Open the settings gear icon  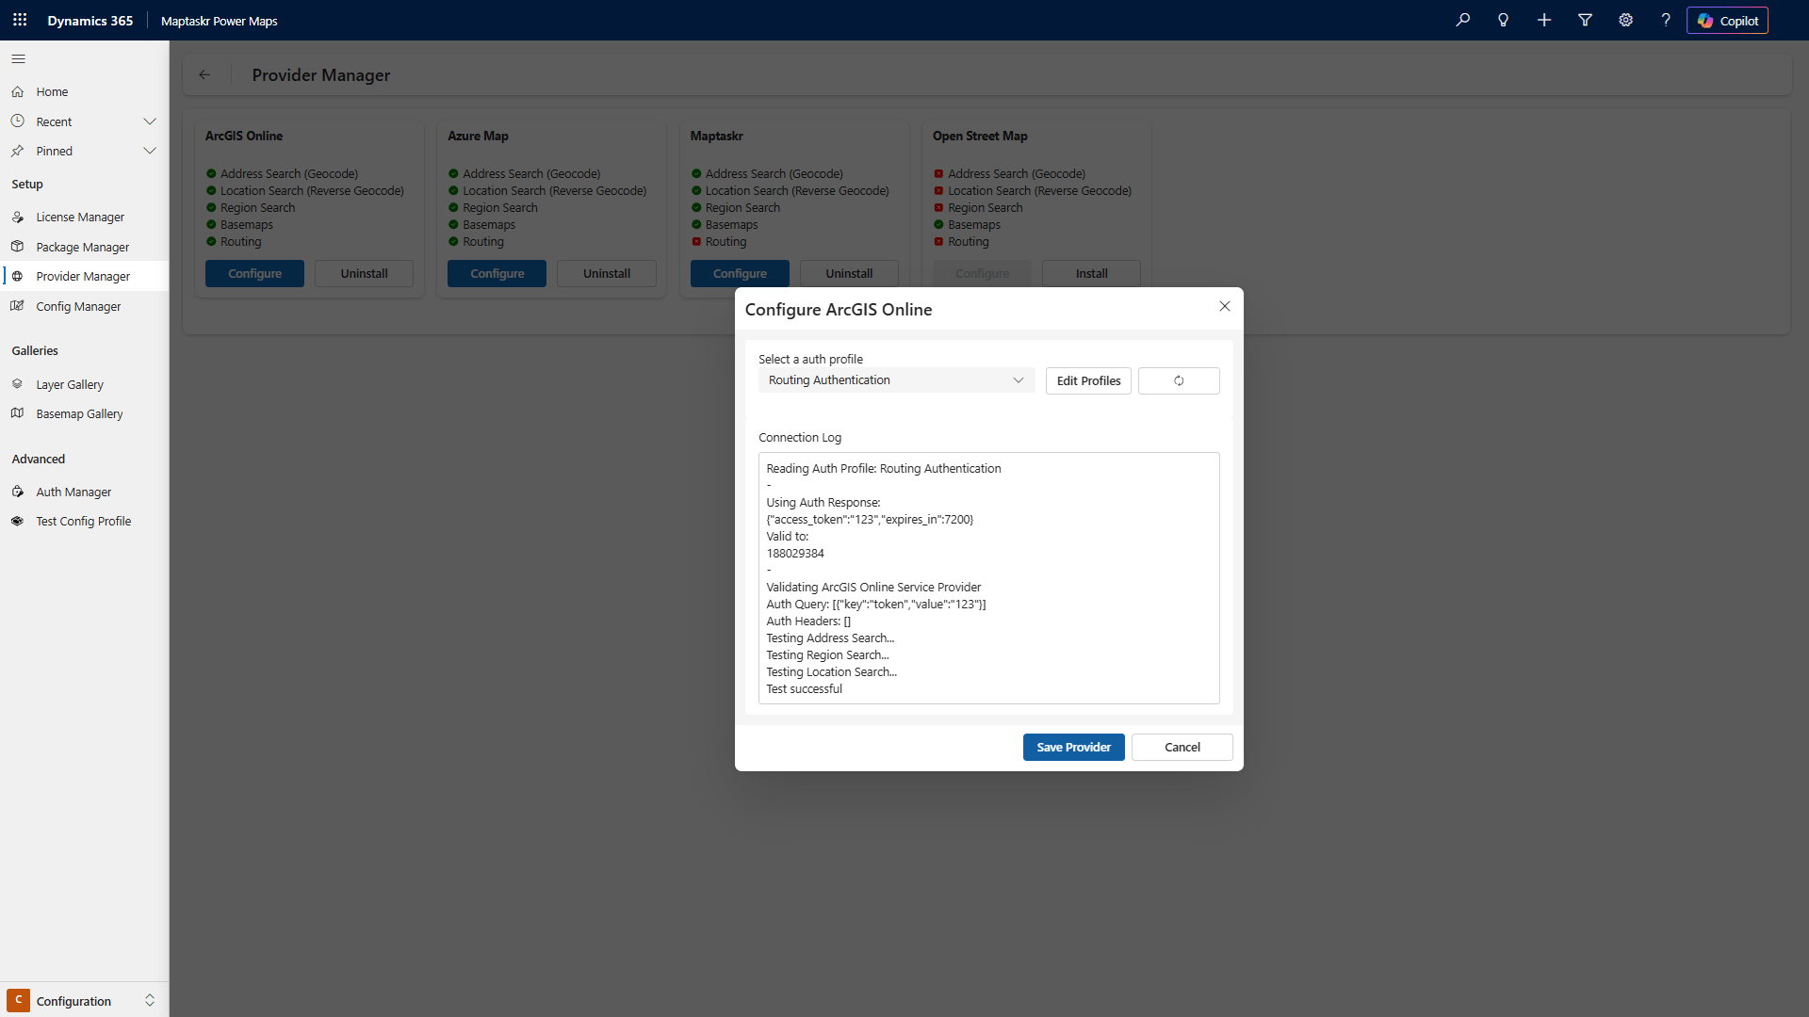(x=1625, y=20)
